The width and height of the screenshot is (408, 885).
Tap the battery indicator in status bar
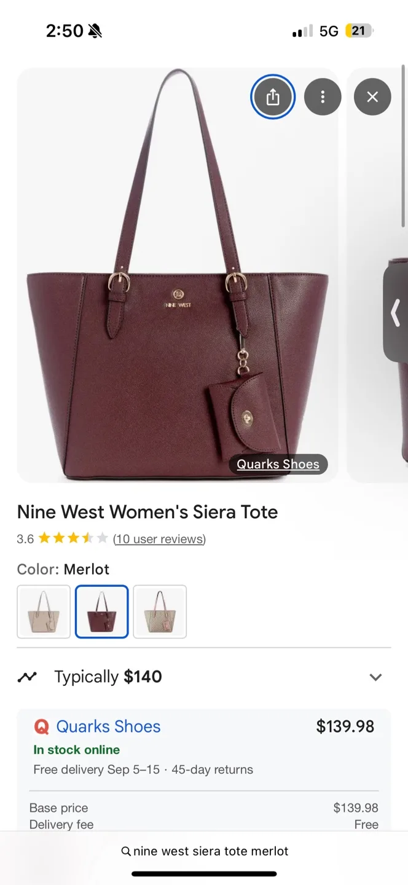pyautogui.click(x=360, y=31)
